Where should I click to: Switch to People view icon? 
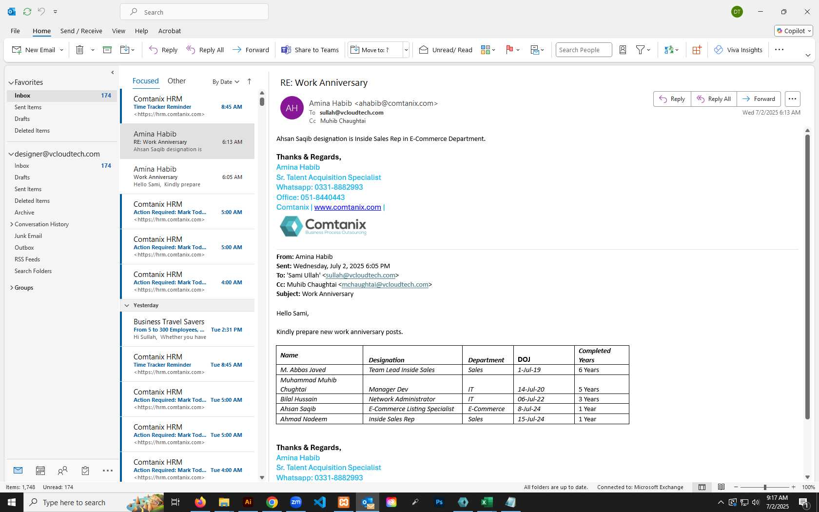click(x=62, y=471)
